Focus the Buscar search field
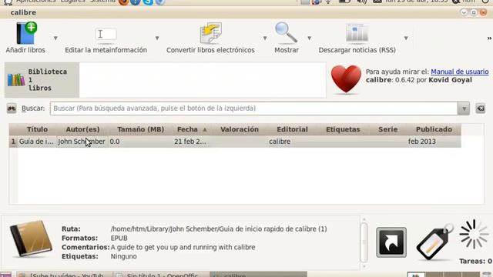Image resolution: width=493 pixels, height=277 pixels. click(253, 108)
